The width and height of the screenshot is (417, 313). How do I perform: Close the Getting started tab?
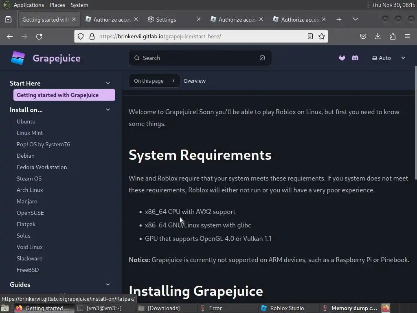(x=74, y=19)
